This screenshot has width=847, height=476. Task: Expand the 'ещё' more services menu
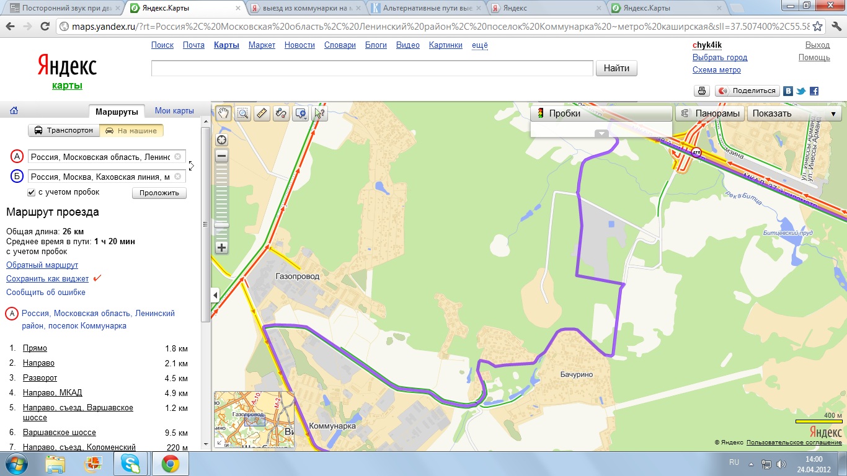(x=480, y=45)
